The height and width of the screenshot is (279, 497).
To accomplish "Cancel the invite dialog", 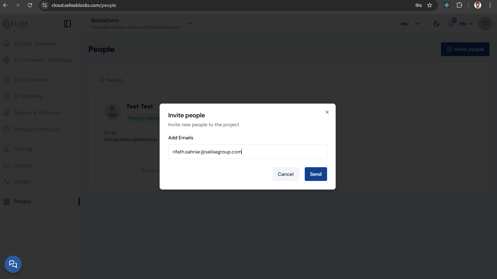I will tap(285, 174).
